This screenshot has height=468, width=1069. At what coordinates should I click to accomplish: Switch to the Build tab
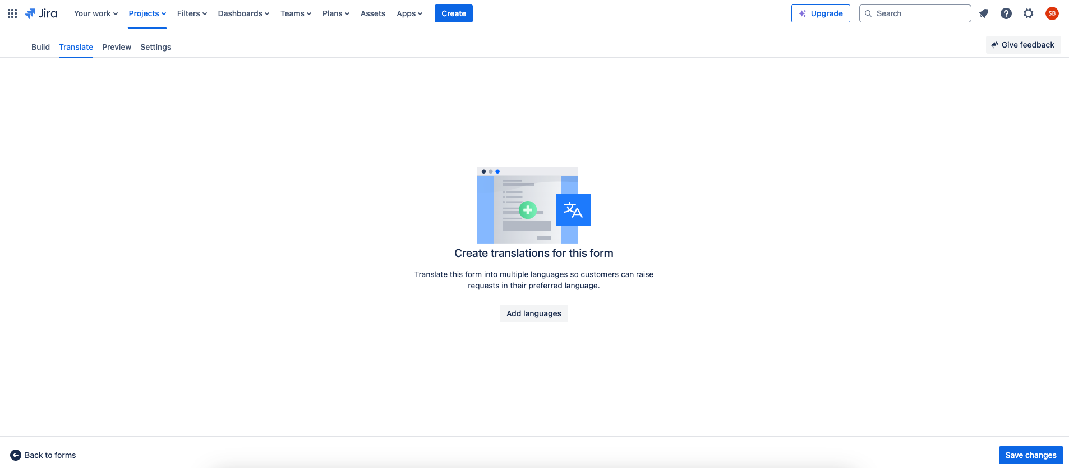coord(40,47)
